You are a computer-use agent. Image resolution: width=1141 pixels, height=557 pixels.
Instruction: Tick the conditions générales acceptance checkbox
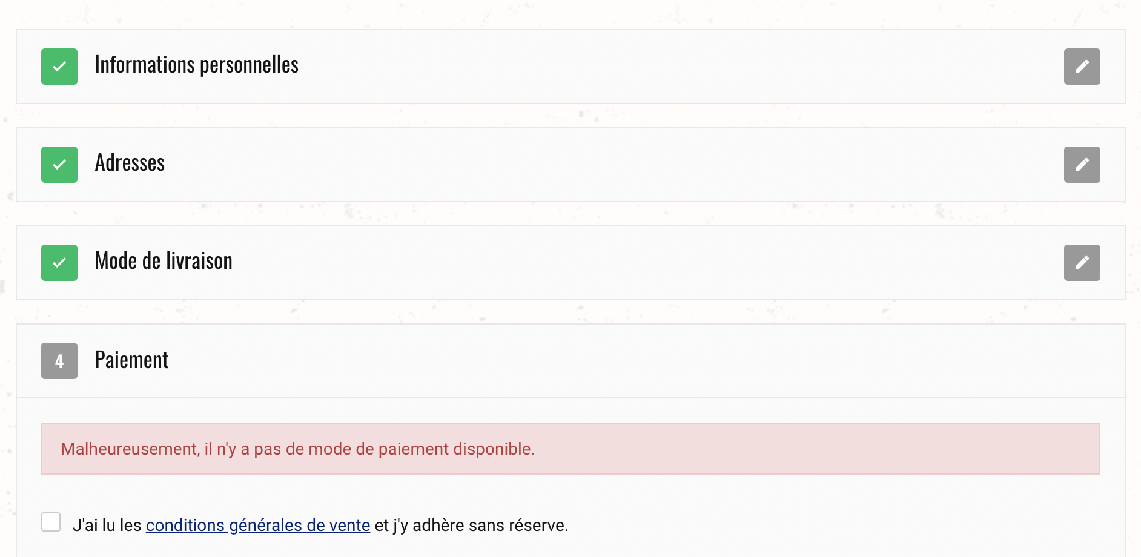(x=51, y=522)
